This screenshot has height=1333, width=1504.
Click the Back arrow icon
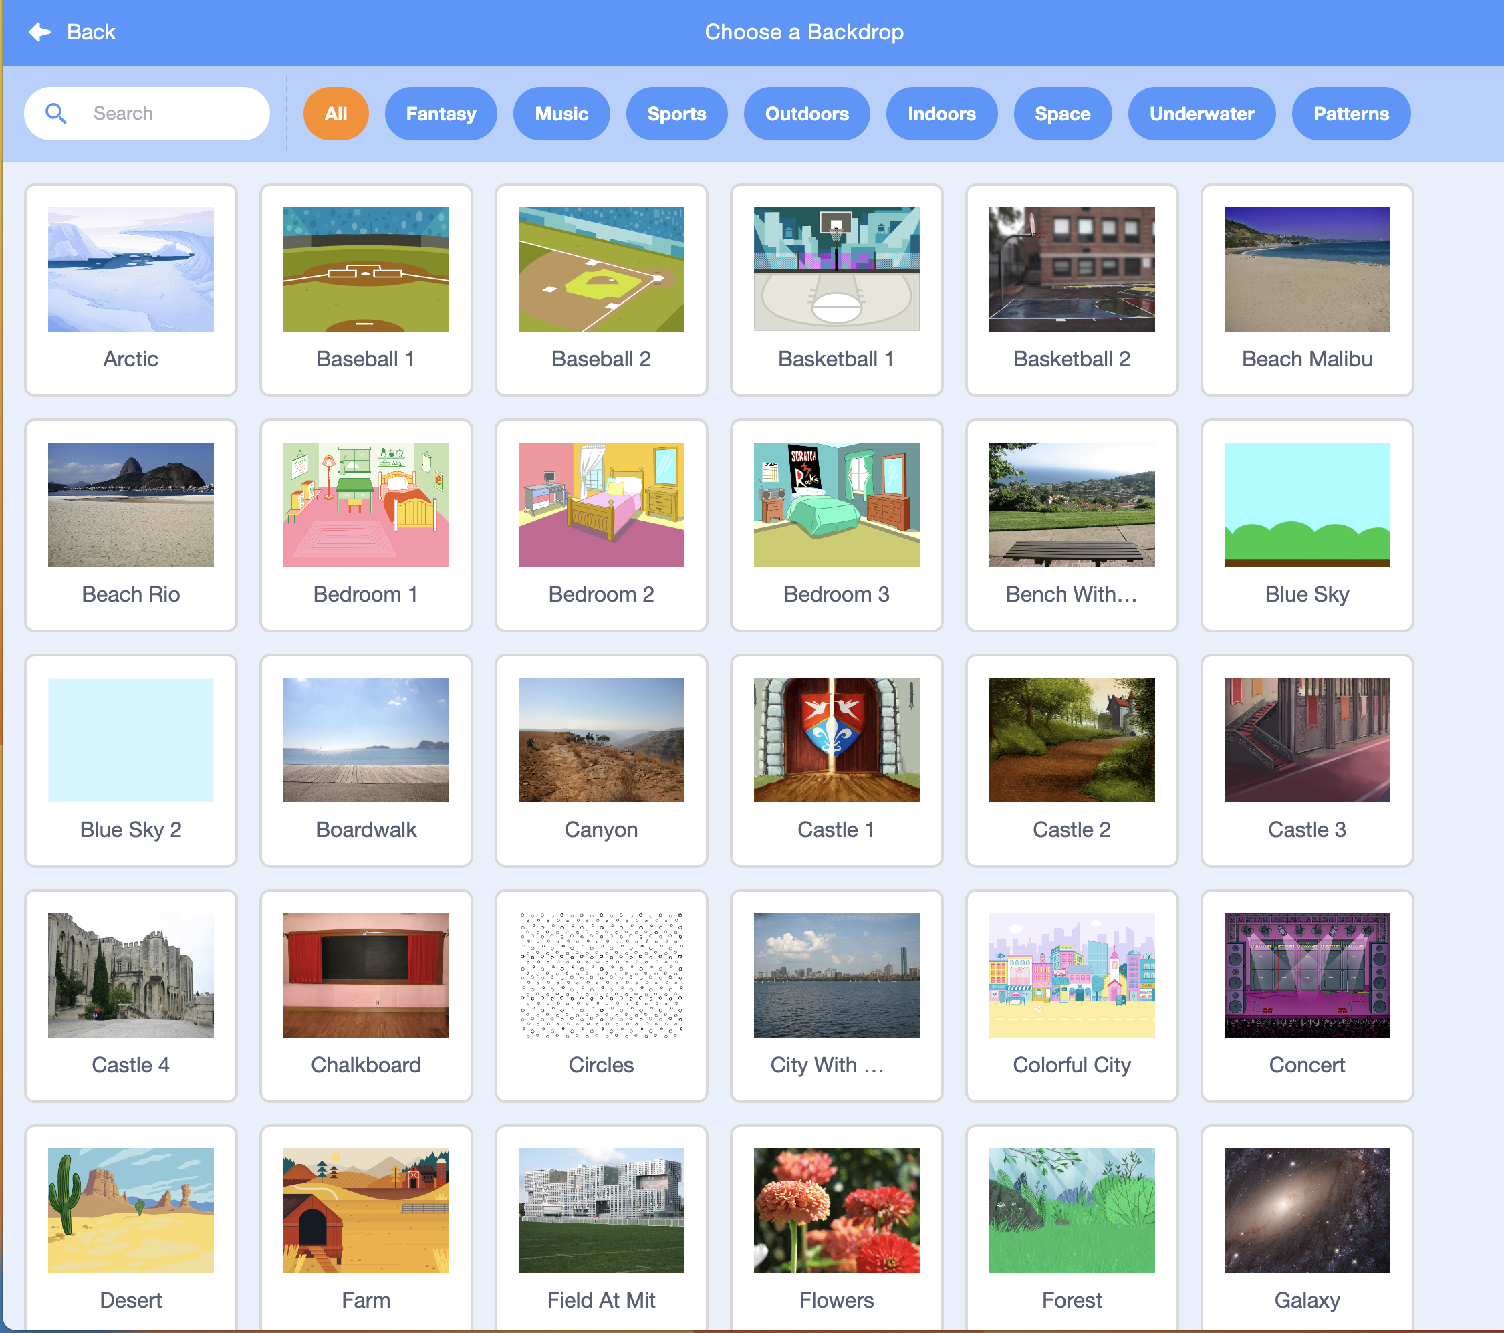pyautogui.click(x=39, y=32)
